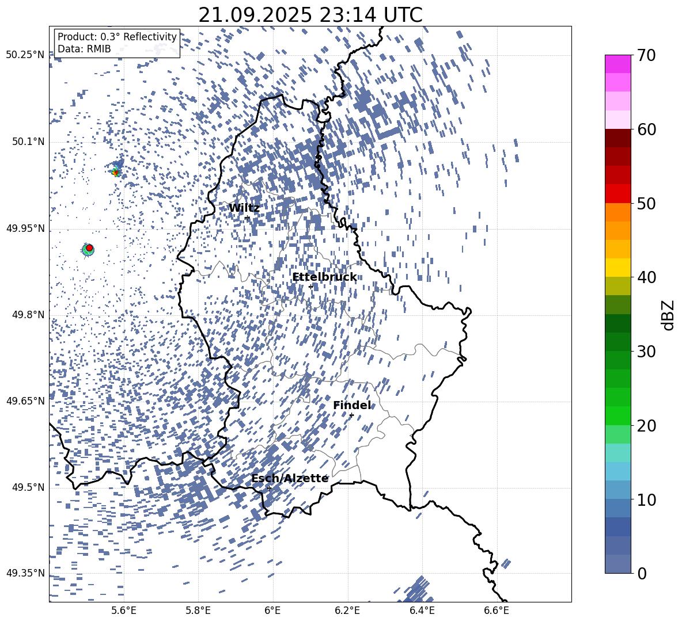The width and height of the screenshot is (682, 622).
Task: Click the Ettelbruck location cross marker
Action: pyautogui.click(x=310, y=287)
